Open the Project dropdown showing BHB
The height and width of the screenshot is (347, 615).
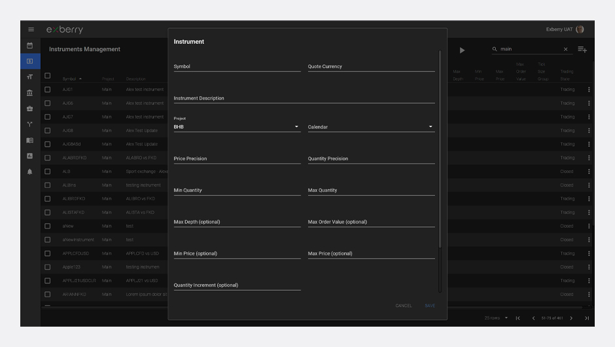coord(236,127)
